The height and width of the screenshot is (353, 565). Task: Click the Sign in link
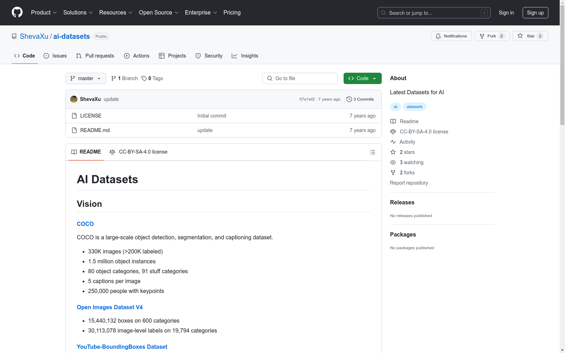pos(506,13)
